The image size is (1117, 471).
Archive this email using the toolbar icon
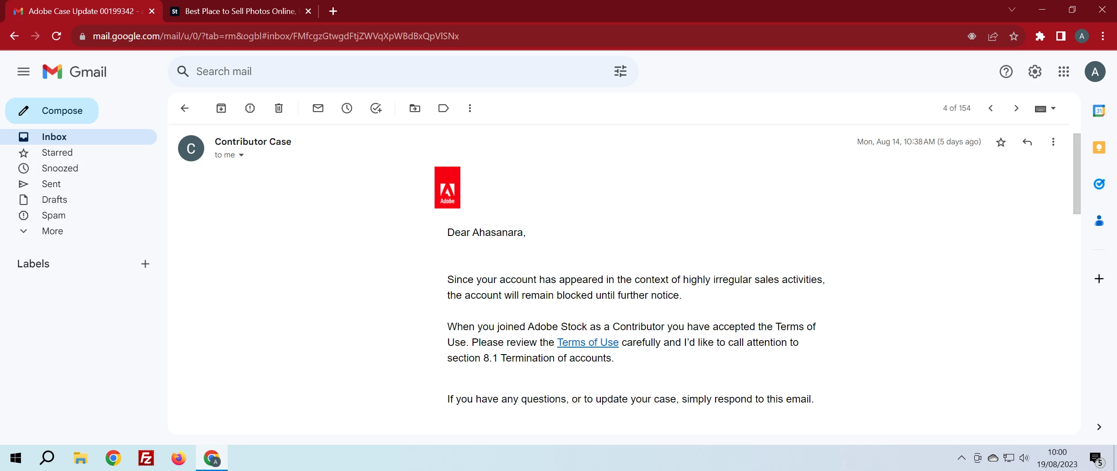point(221,108)
